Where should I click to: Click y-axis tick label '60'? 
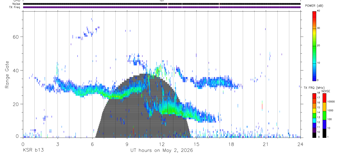(15, 37)
